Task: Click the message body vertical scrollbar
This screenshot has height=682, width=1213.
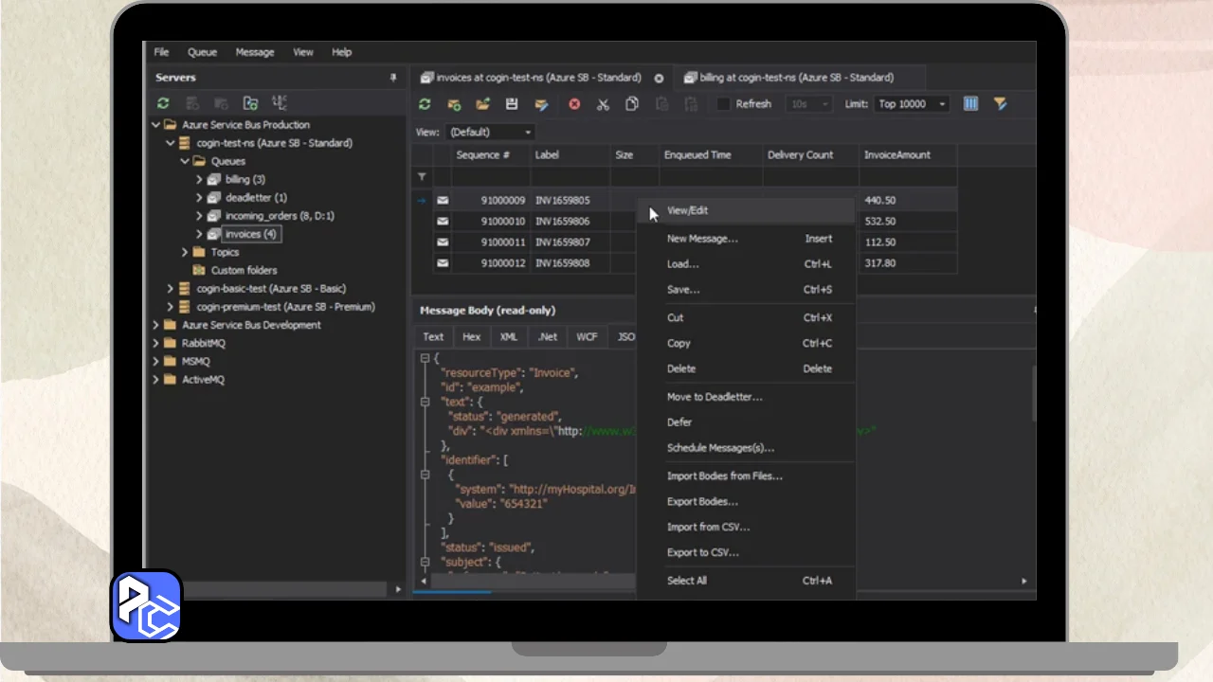Action: pyautogui.click(x=1034, y=393)
